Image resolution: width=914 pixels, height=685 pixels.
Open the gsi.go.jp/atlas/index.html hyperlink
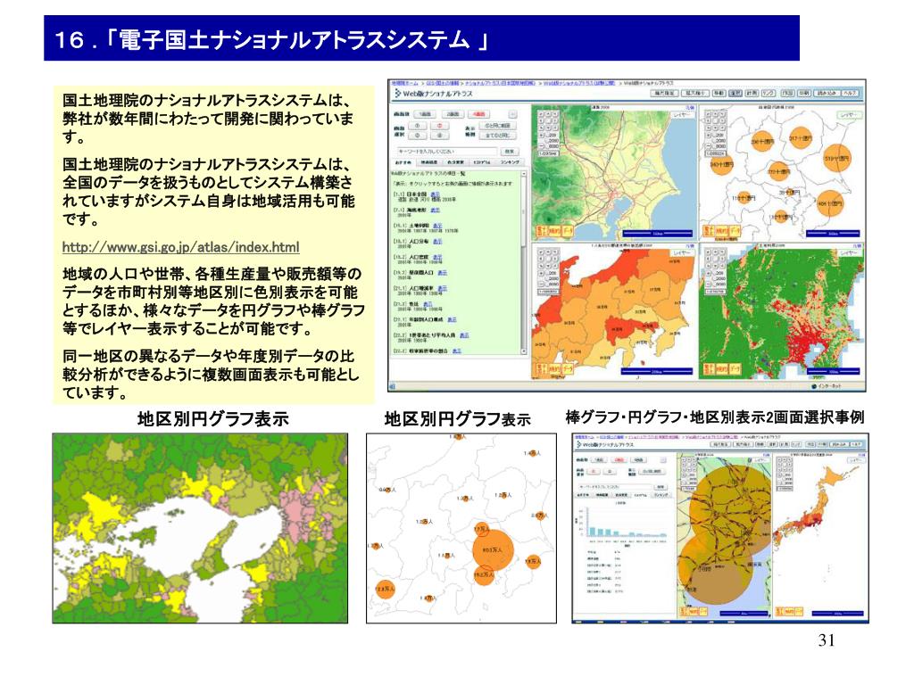pyautogui.click(x=180, y=247)
